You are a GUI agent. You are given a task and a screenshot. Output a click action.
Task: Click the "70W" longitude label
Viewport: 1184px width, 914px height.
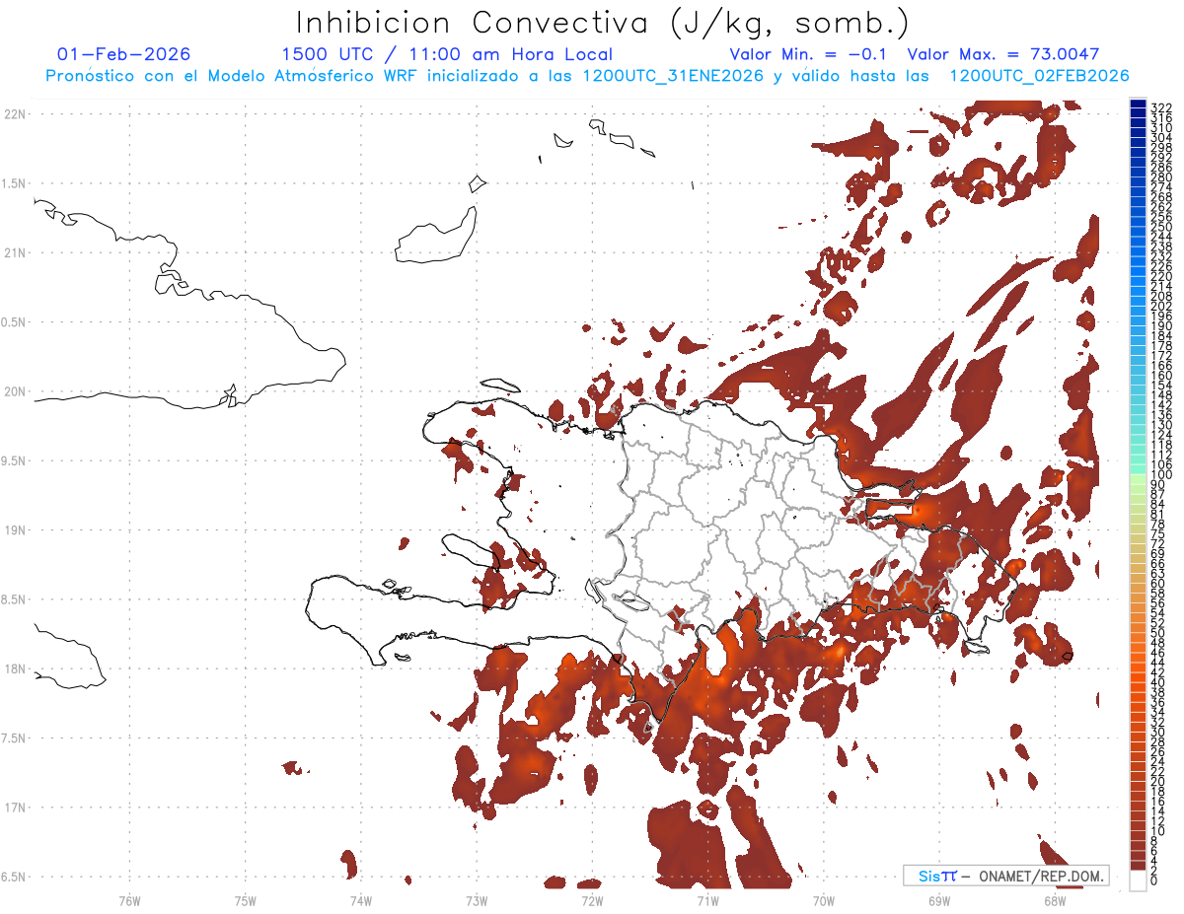coord(824,899)
